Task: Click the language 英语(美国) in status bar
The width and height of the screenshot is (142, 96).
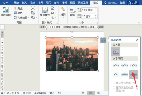Action: coord(40,93)
